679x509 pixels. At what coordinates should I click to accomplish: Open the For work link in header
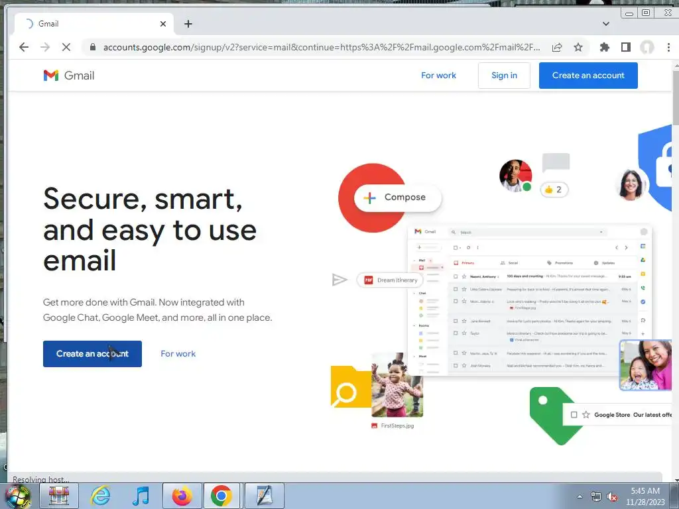438,76
